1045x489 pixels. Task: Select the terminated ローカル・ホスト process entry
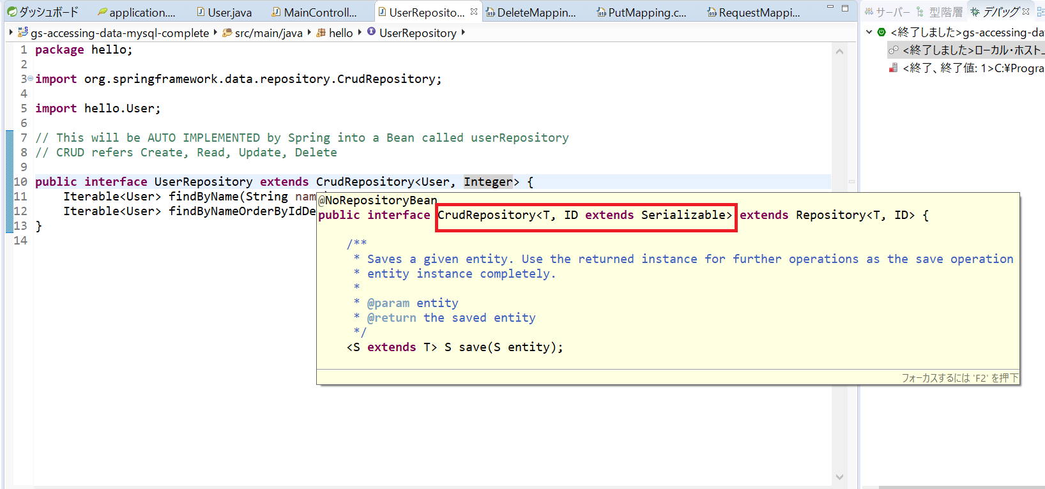coord(971,50)
